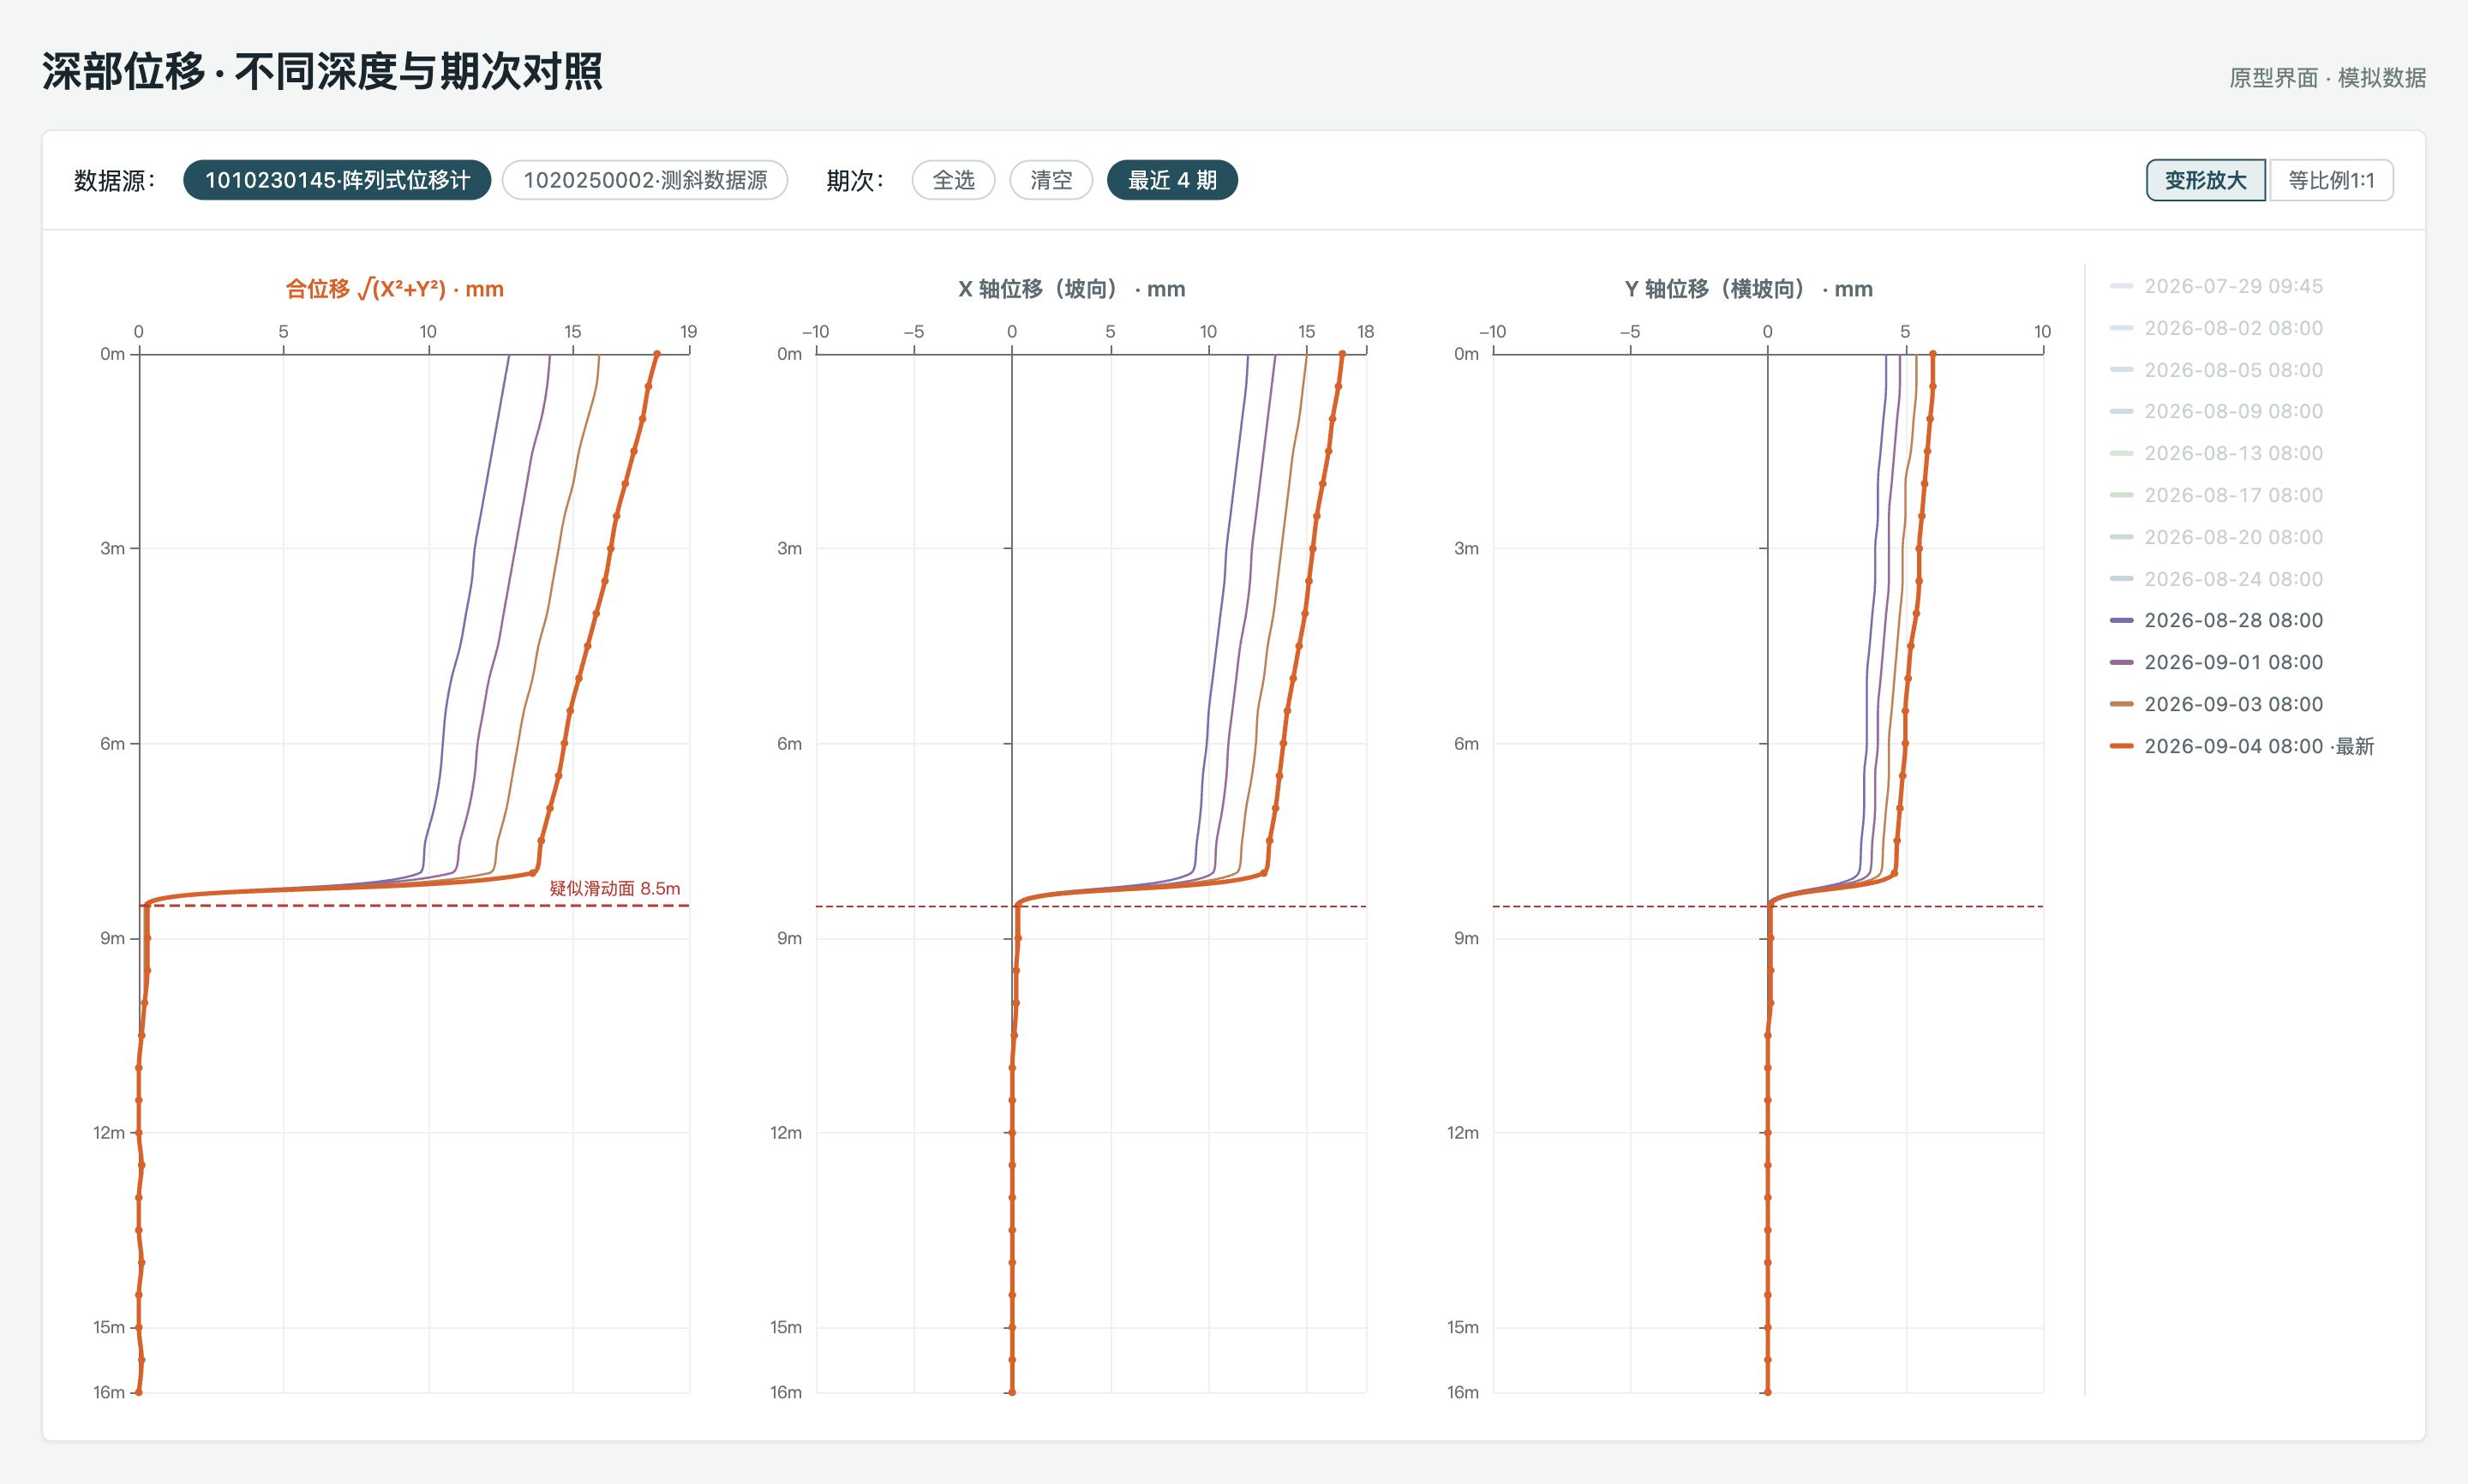Show the 2026-08-24 08:00 series

tap(2216, 579)
